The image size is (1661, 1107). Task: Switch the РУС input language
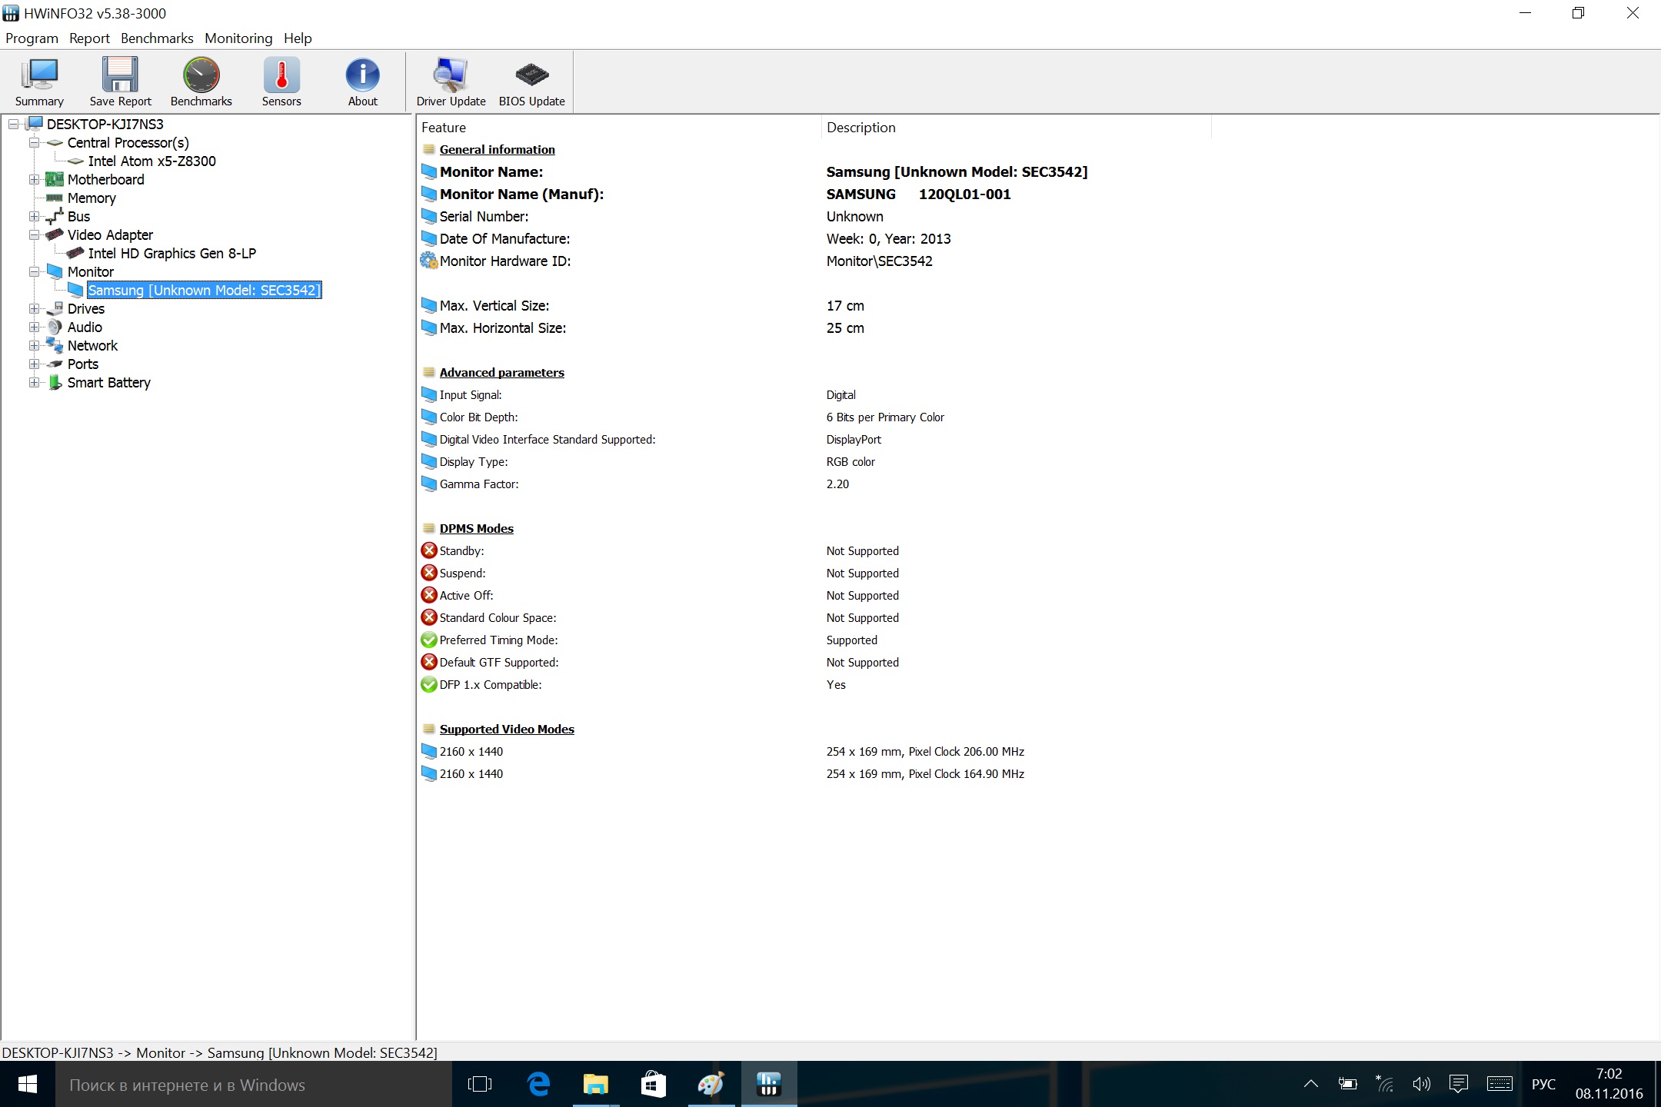(1543, 1084)
